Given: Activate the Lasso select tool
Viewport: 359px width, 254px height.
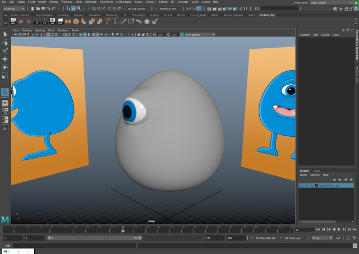Looking at the screenshot, I should [x=5, y=43].
